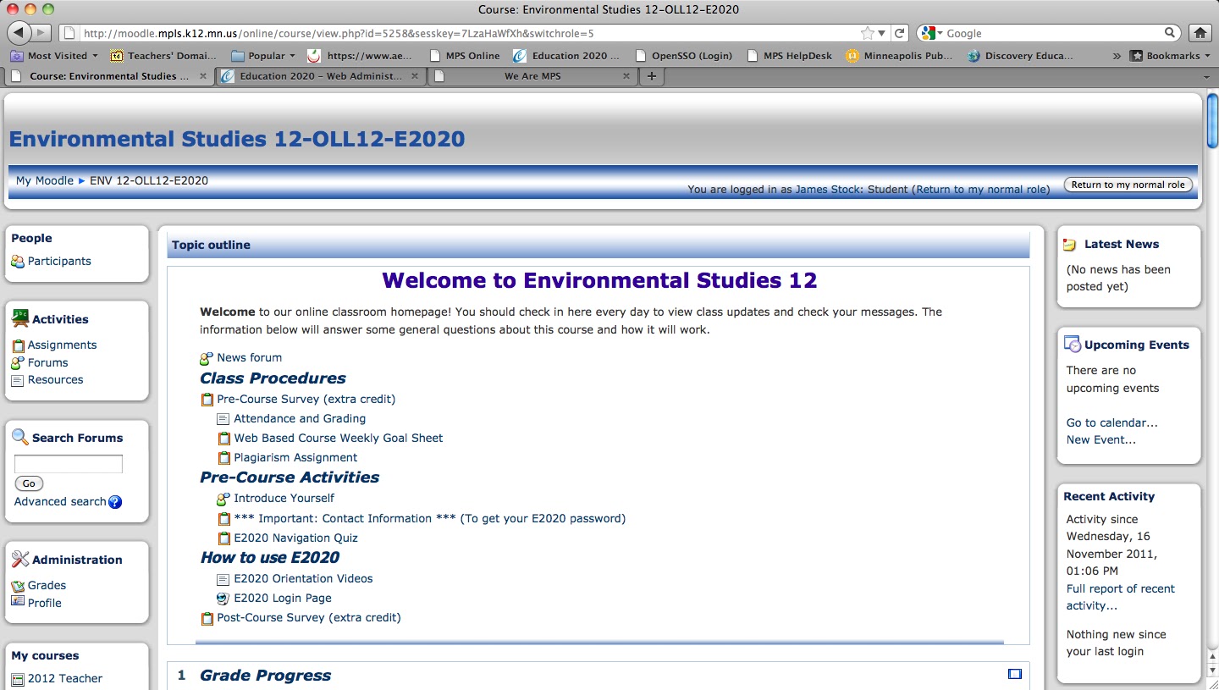Switch to the Education 2020 Web Administration tab
The width and height of the screenshot is (1219, 690).
[x=317, y=76]
